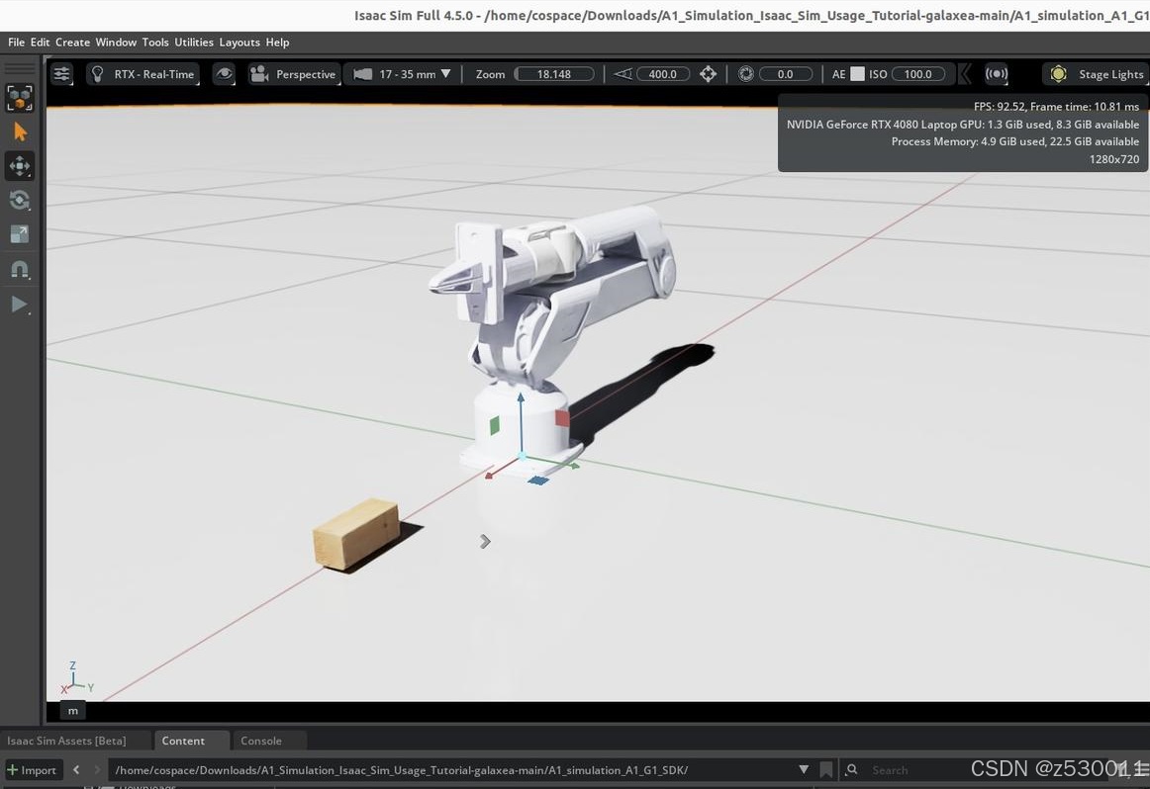
Task: Open the Layouts menu
Action: tap(240, 43)
